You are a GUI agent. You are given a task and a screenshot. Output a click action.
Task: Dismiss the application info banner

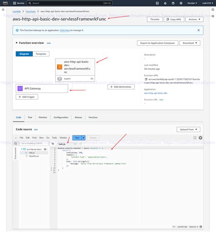198,30
